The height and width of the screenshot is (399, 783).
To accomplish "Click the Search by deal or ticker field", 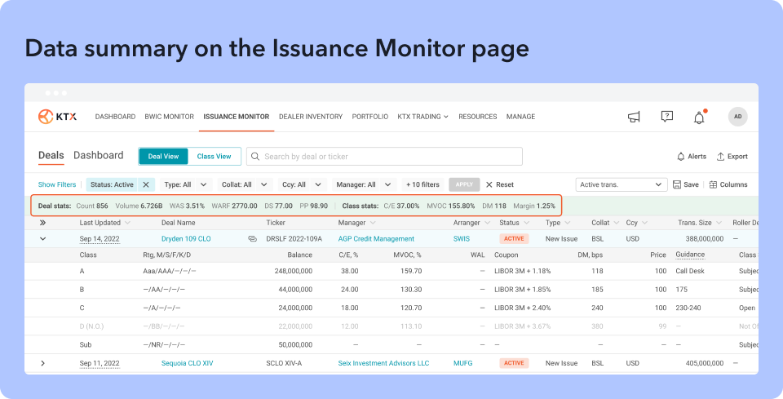I will pyautogui.click(x=384, y=157).
